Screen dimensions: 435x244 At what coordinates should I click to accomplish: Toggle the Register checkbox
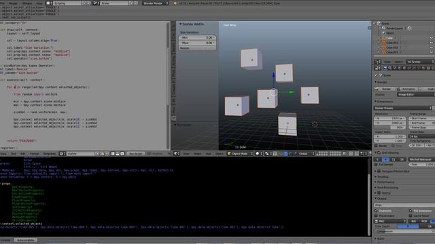150,154
